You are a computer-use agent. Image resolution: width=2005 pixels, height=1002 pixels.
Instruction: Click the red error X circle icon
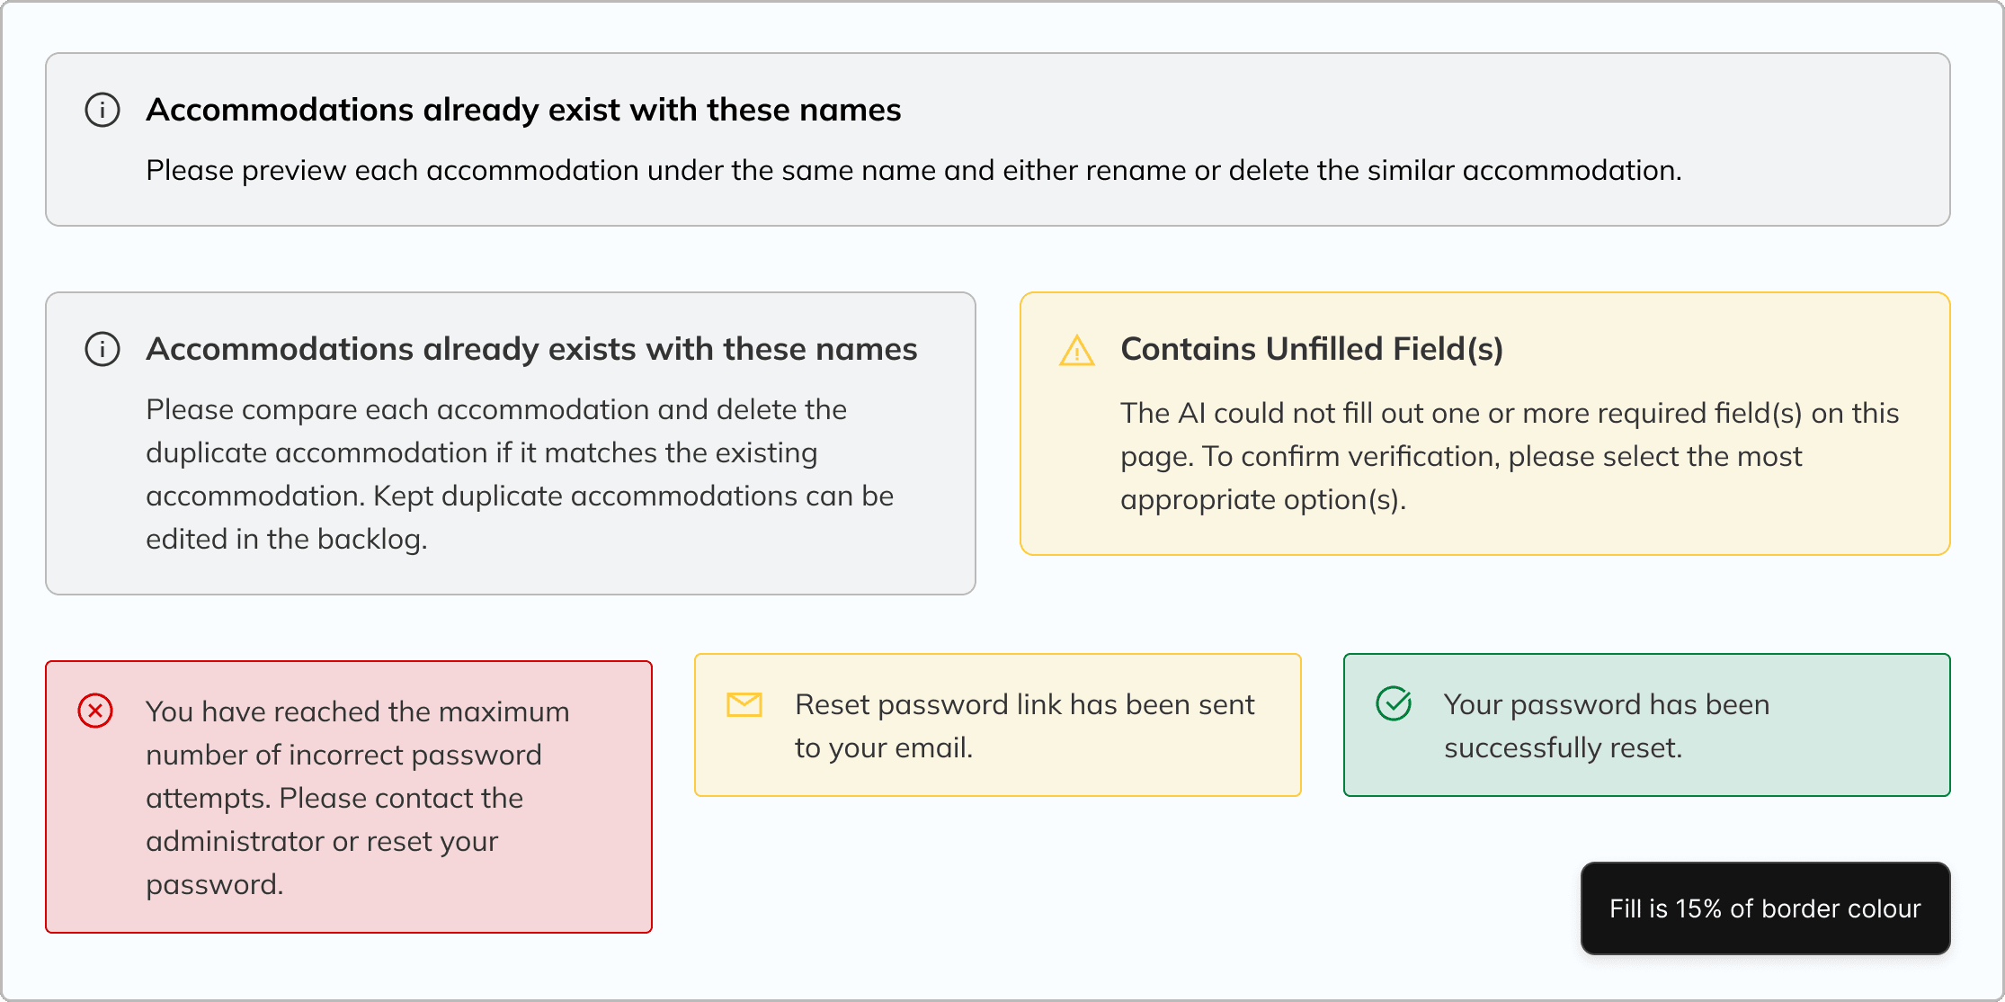coord(95,711)
